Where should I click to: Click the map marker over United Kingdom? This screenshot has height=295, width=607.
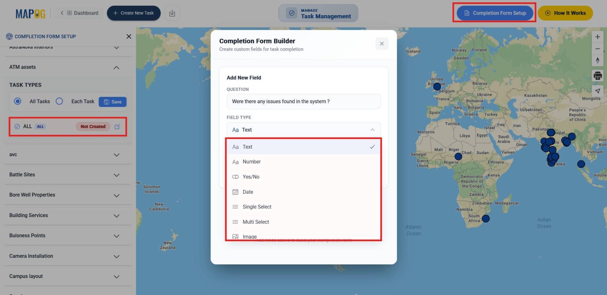[x=437, y=87]
